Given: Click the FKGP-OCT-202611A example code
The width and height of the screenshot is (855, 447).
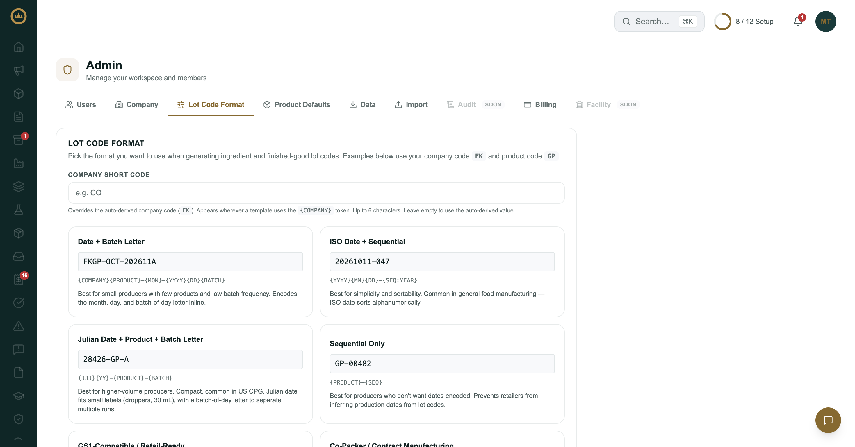Looking at the screenshot, I should point(190,262).
